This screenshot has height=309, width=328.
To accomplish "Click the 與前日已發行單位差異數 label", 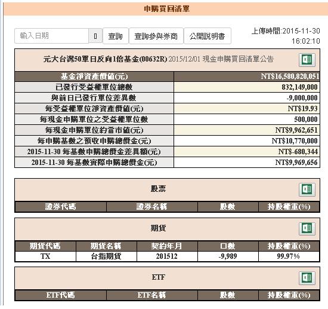I will coord(94,98).
